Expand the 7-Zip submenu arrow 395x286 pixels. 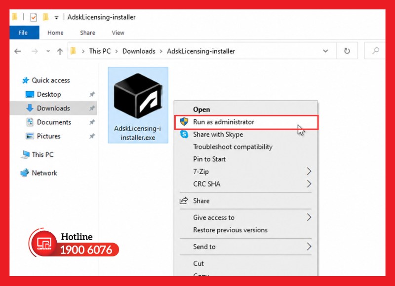(309, 171)
